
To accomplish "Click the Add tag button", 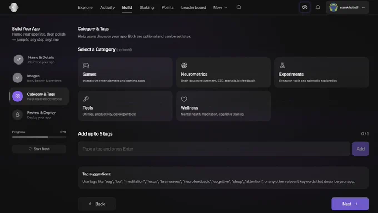I will pyautogui.click(x=360, y=149).
